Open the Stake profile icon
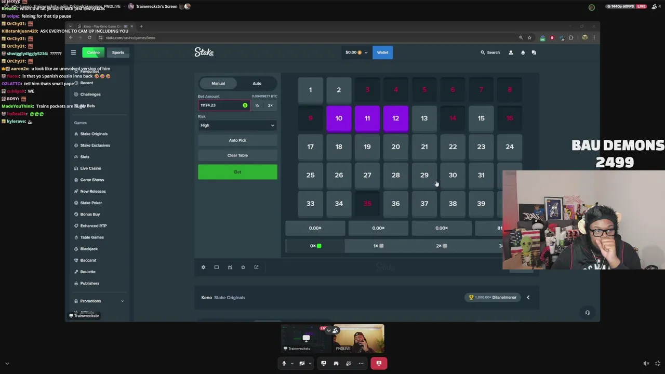The height and width of the screenshot is (374, 665). tap(511, 52)
